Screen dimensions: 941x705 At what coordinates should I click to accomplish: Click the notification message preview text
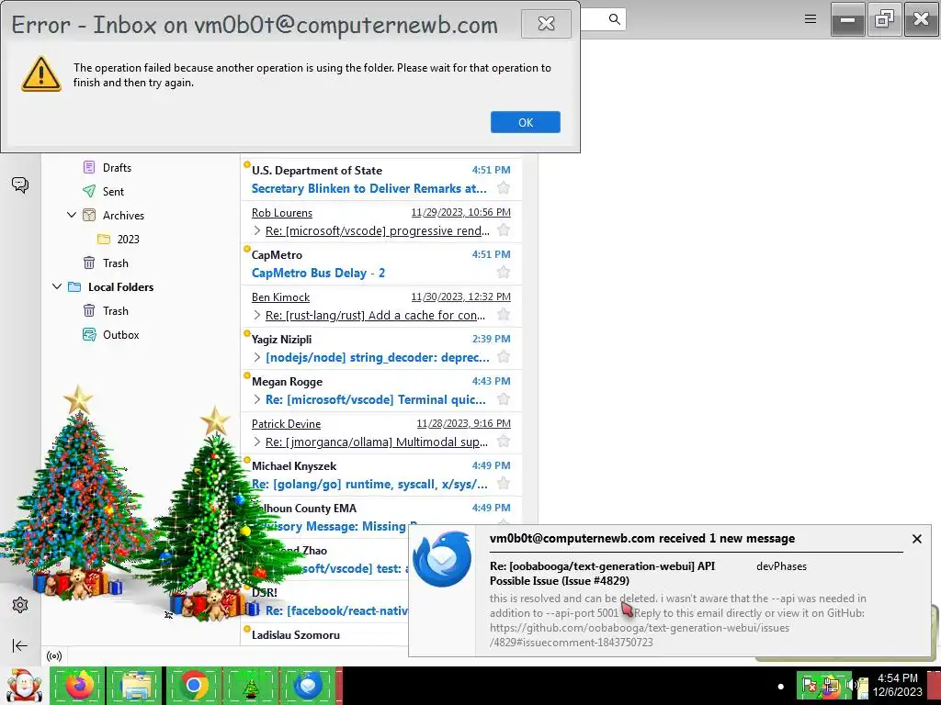pos(678,620)
